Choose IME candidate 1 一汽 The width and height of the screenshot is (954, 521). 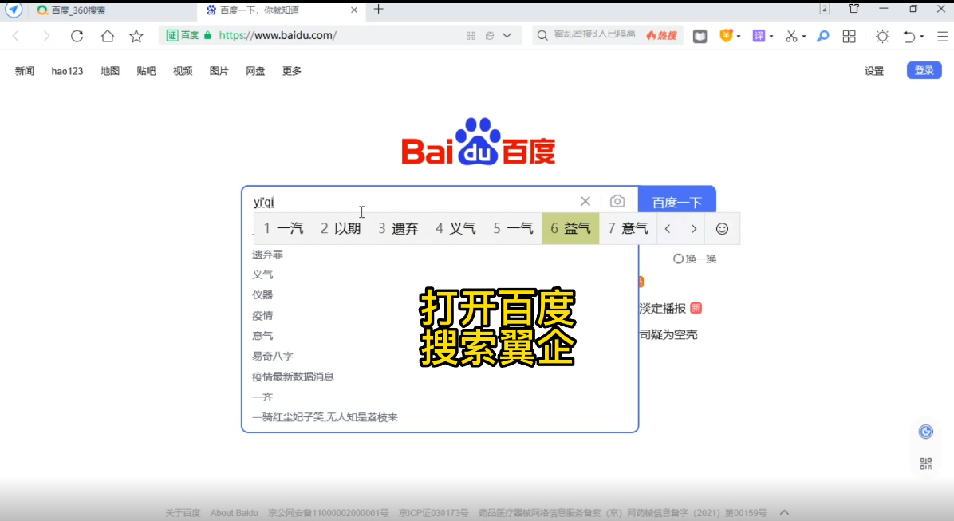[x=283, y=229]
